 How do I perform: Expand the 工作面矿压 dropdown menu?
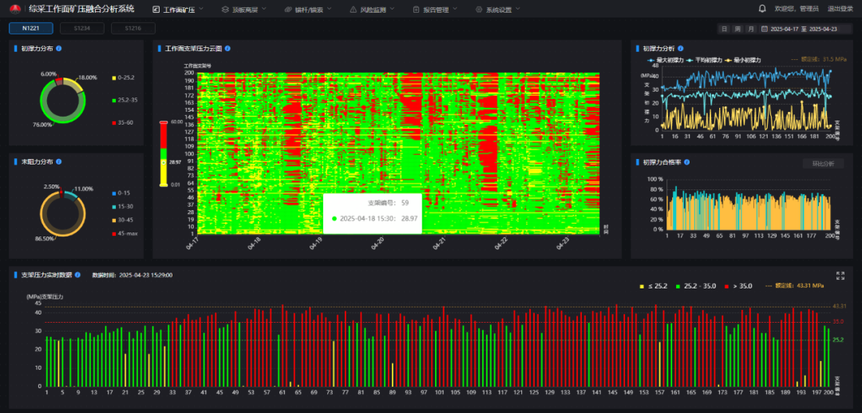(200, 9)
